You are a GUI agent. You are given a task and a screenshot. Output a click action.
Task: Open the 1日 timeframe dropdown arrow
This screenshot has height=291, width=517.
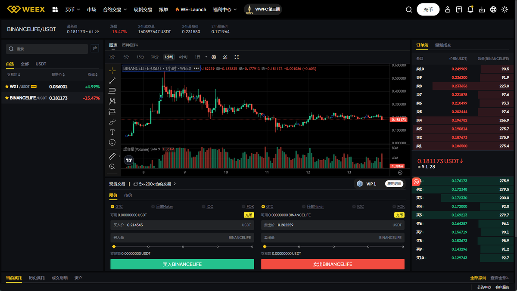coord(206,56)
